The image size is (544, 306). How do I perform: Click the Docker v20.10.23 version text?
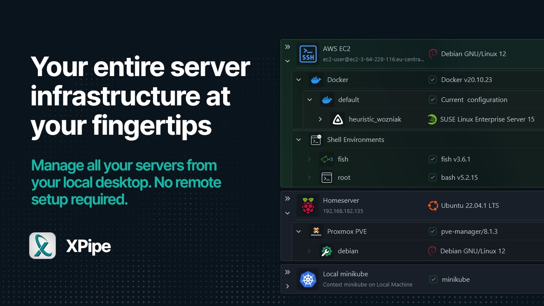click(467, 80)
